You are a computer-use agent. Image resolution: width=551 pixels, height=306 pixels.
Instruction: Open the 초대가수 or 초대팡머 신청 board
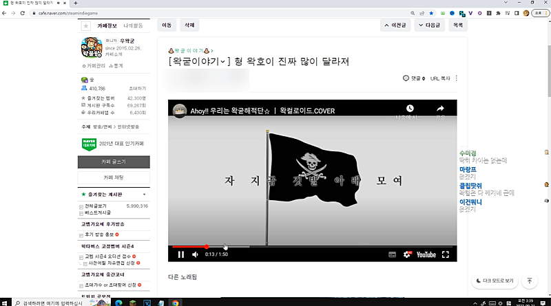pyautogui.click(x=110, y=285)
